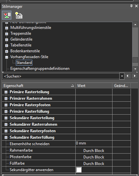Click the Geänd... column header
Image resolution: width=139 pixels, height=176 pixels.
tap(121, 86)
